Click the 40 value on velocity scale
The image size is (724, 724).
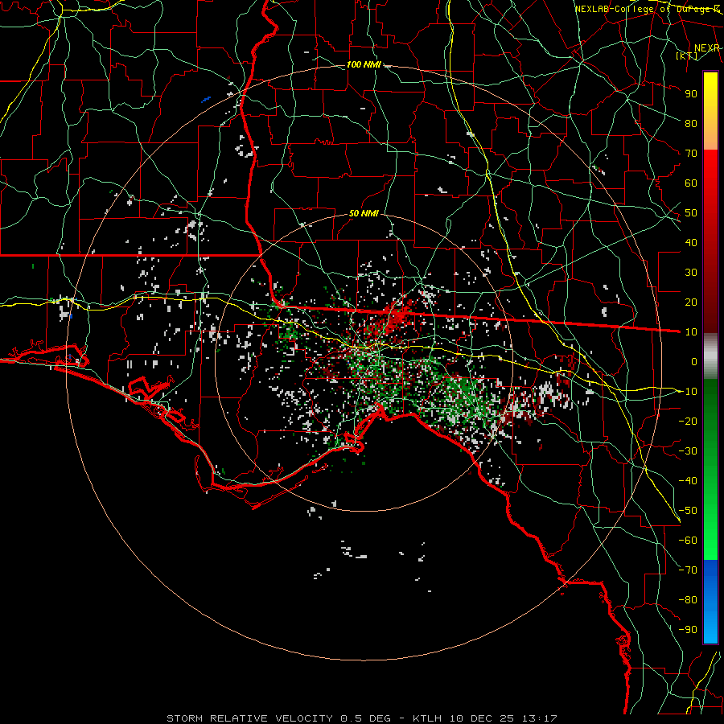coord(691,243)
